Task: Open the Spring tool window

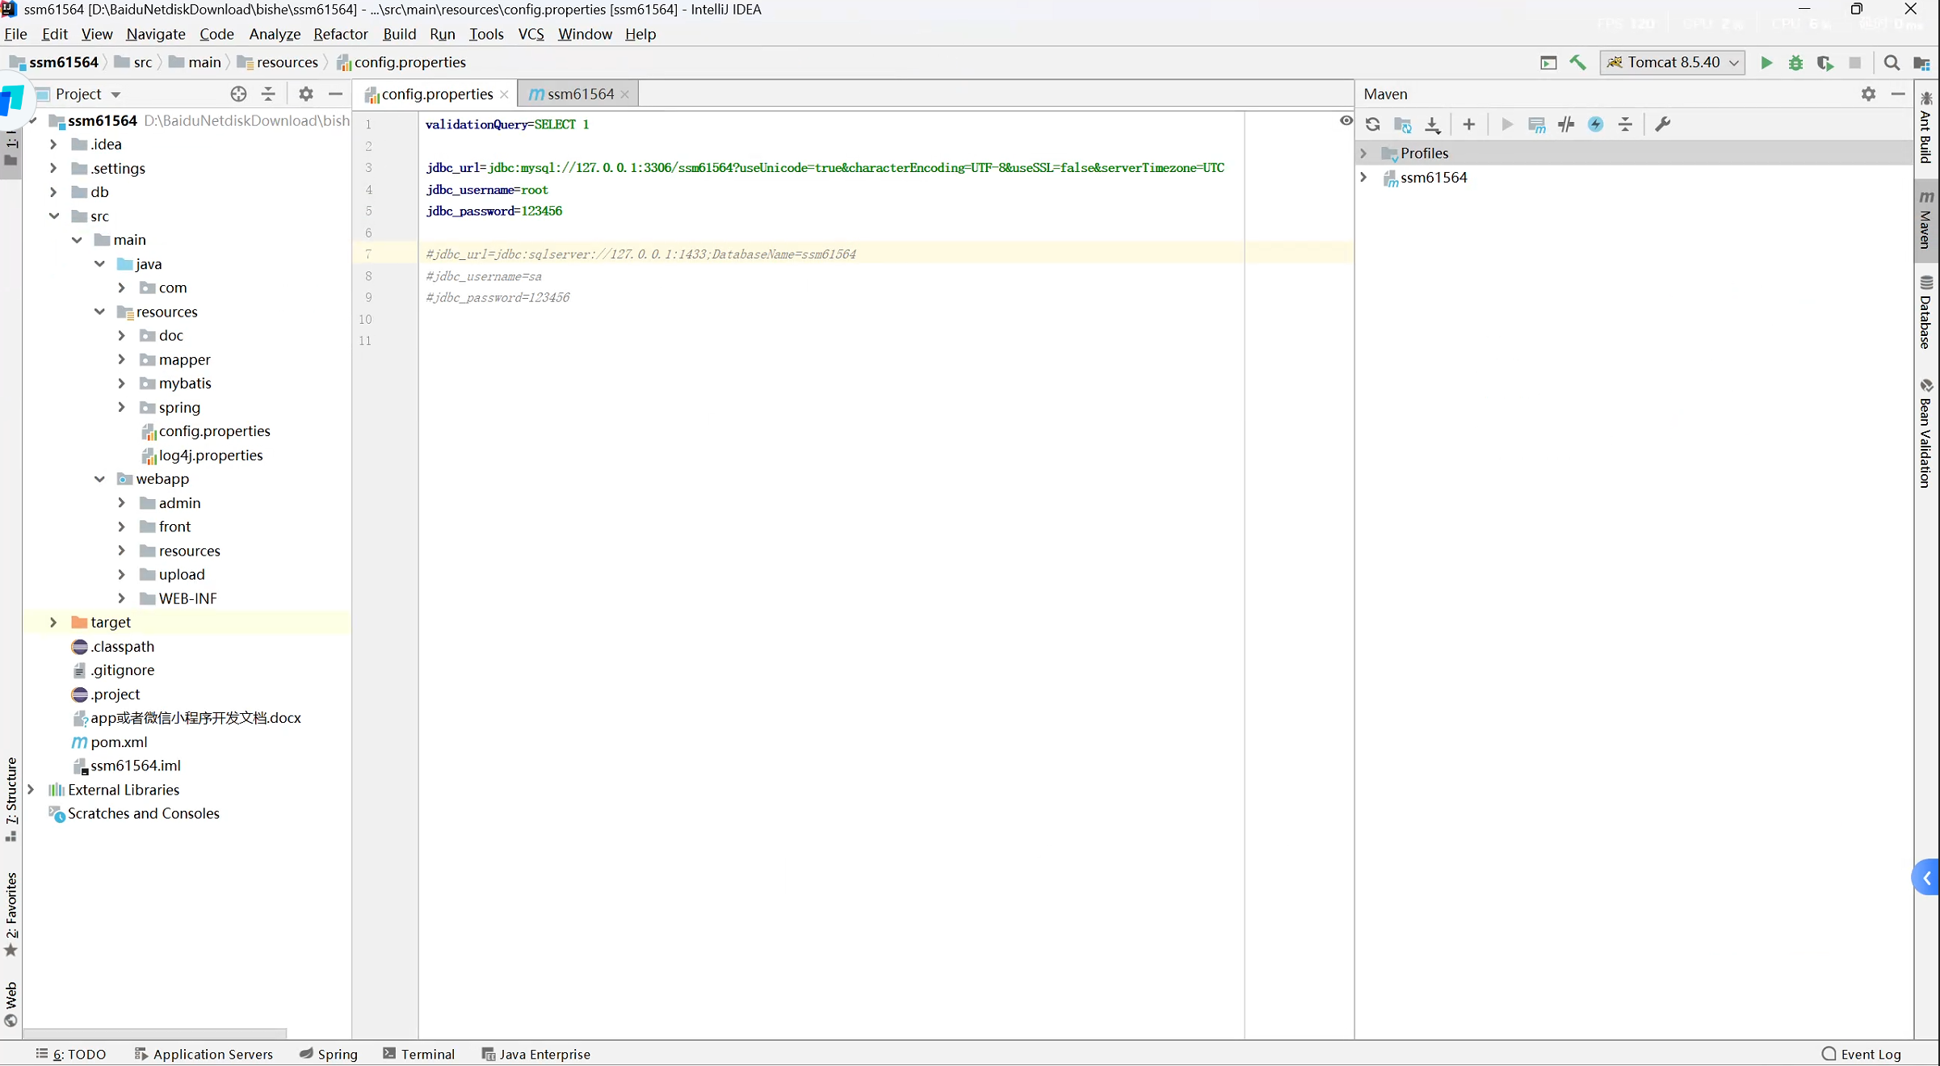Action: [x=328, y=1054]
